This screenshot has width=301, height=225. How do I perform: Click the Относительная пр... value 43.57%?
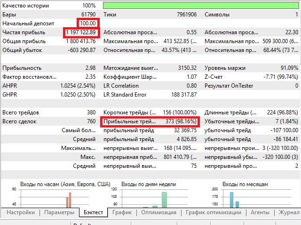click(179, 50)
